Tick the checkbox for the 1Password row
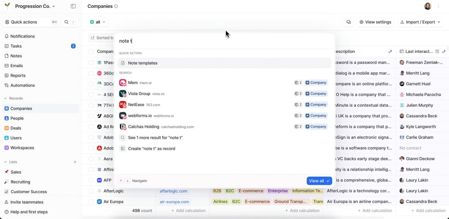The width and height of the screenshot is (449, 219). [91, 62]
